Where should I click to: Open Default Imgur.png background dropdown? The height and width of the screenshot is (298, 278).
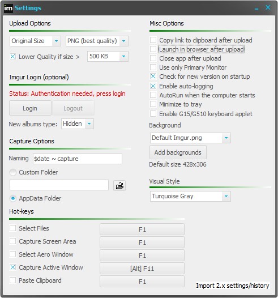pyautogui.click(x=190, y=138)
